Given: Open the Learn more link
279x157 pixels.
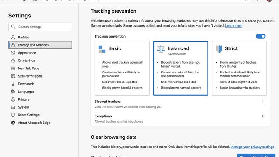Looking at the screenshot, I should (x=234, y=26).
